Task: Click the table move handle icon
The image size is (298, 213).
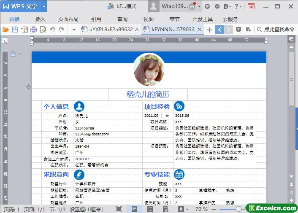Action: pos(29,86)
